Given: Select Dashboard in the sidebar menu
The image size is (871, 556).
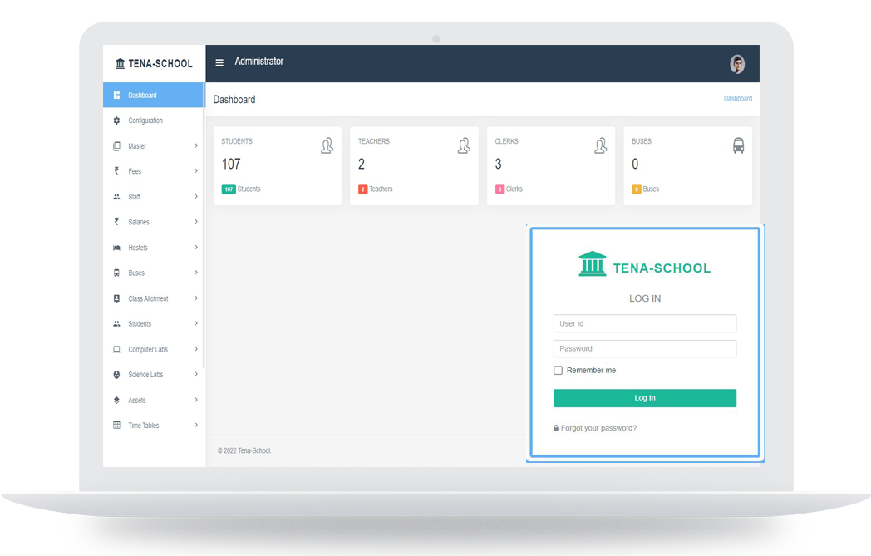Looking at the screenshot, I should coord(142,96).
